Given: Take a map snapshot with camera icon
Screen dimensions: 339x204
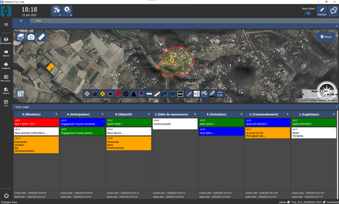Looking at the screenshot, I should [31, 37].
